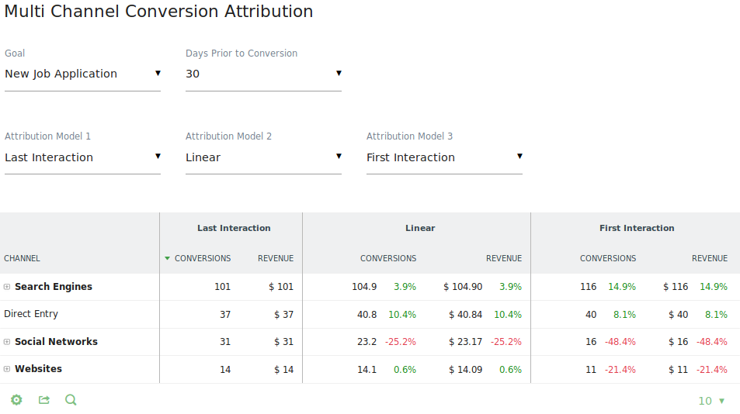The image size is (740, 414).
Task: Change Attribution Model 1 selection
Action: (82, 157)
